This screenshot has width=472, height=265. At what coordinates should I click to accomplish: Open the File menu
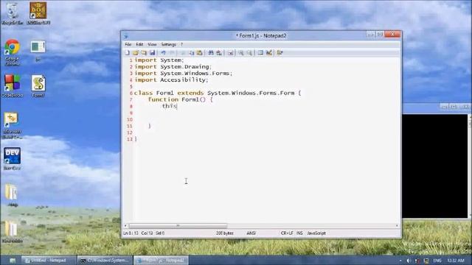(x=128, y=44)
